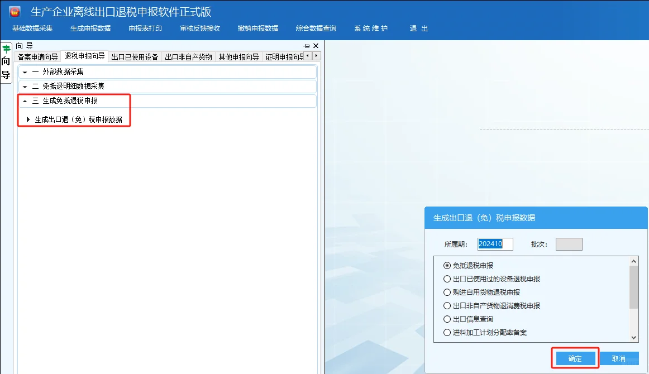Open the 综合数据查询 menu
The width and height of the screenshot is (649, 374).
pos(317,27)
